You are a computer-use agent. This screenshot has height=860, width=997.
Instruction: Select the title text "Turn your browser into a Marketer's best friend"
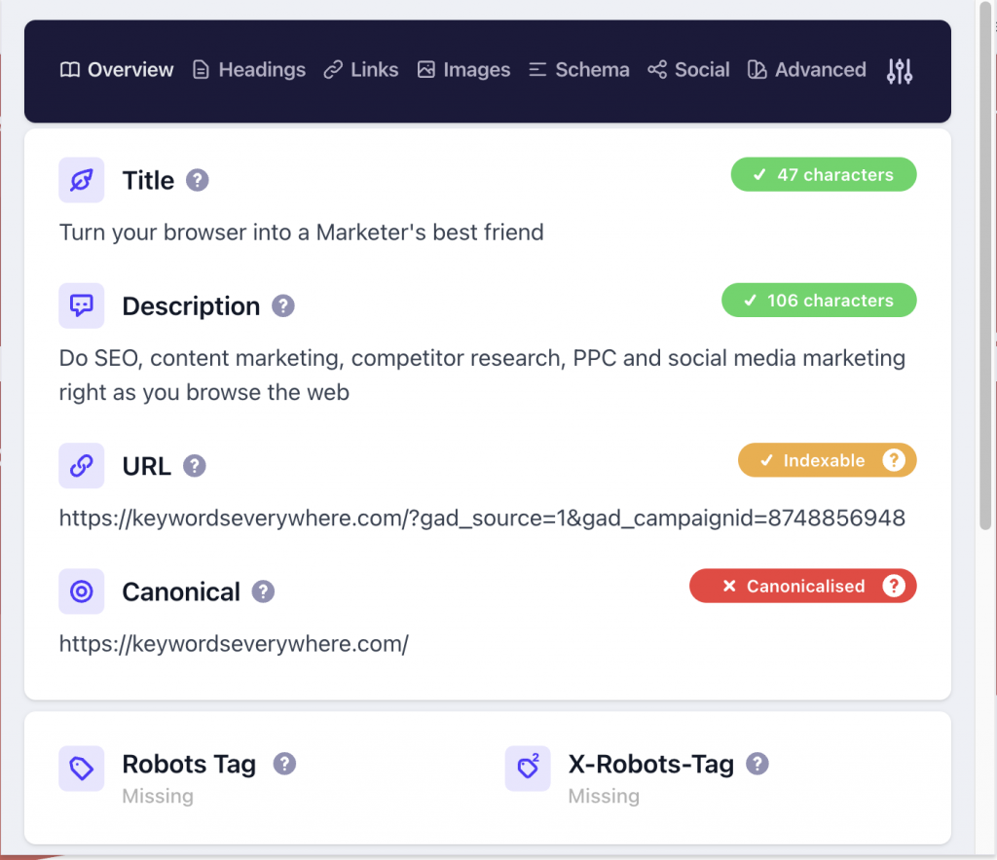[x=302, y=233]
